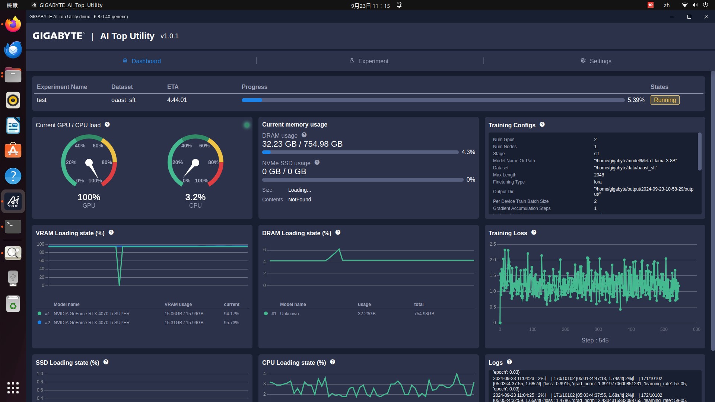The image size is (715, 402).
Task: Open GIGABYTE_AI_Top_Utility app menu in top bar
Action: coord(67,5)
